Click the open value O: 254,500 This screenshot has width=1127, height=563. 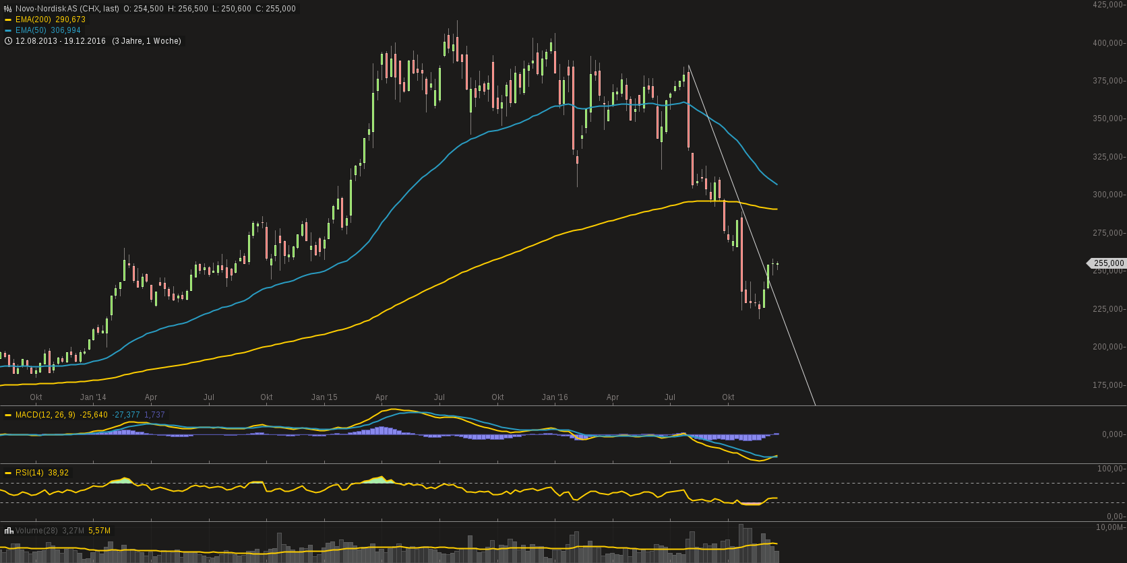coord(144,9)
